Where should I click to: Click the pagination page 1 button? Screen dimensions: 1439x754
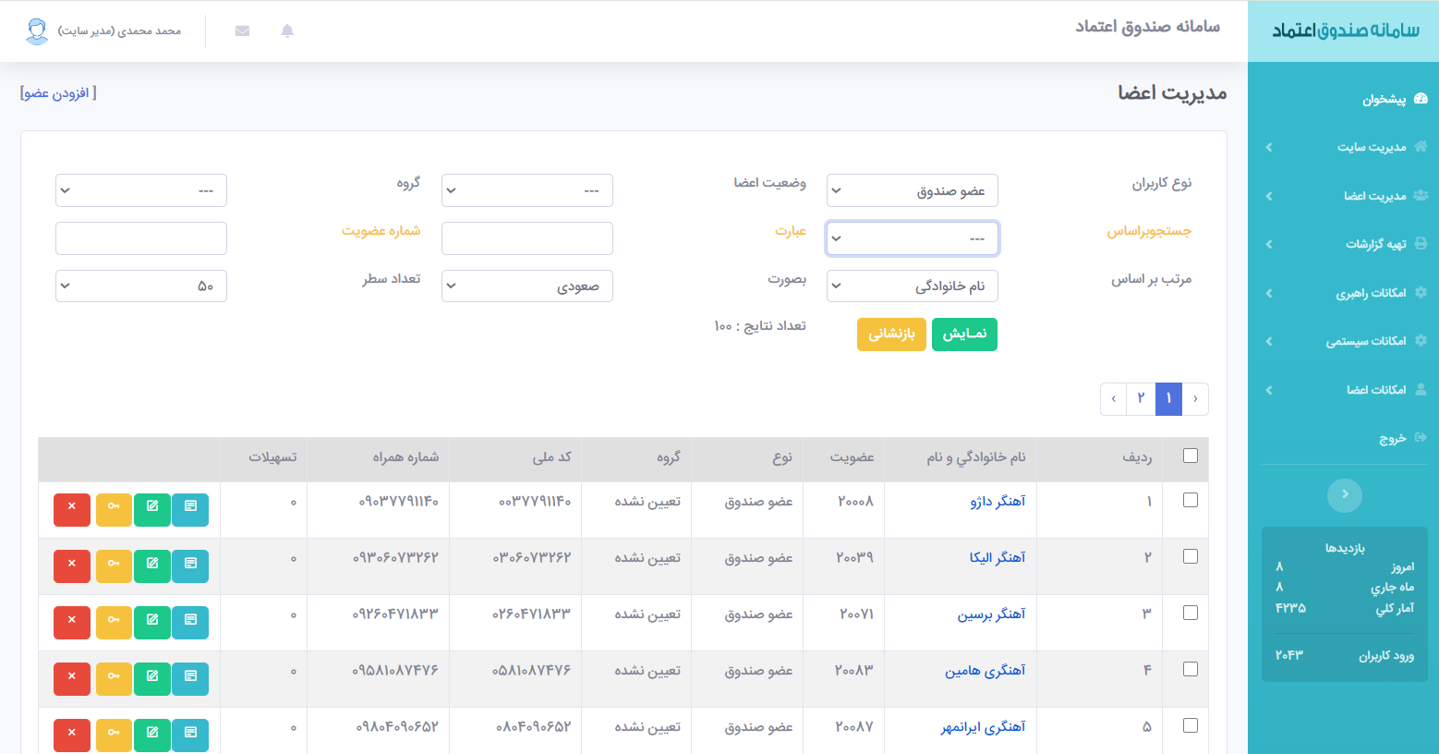(x=1168, y=398)
